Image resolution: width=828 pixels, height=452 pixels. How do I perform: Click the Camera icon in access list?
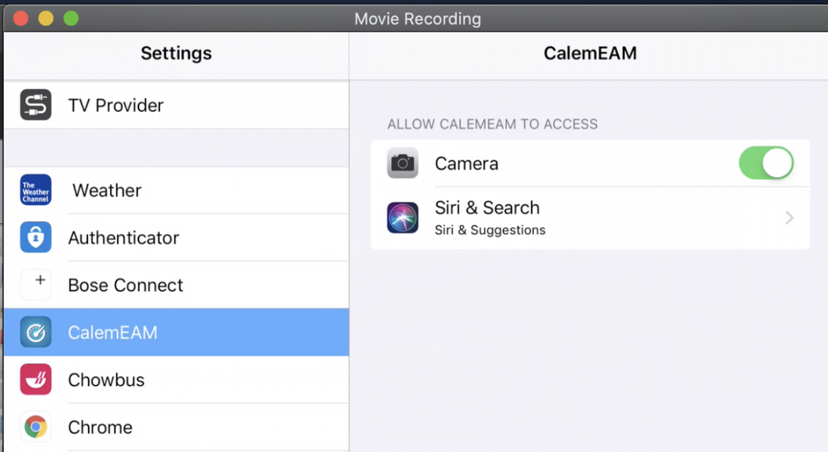point(402,163)
